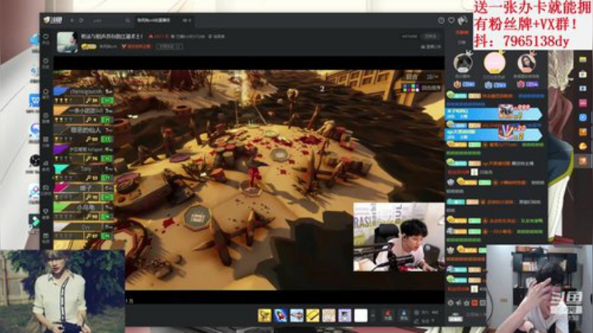Select the grey tab below the red chat tab
Image resolution: width=593 pixels, height=333 pixels.
click(462, 43)
